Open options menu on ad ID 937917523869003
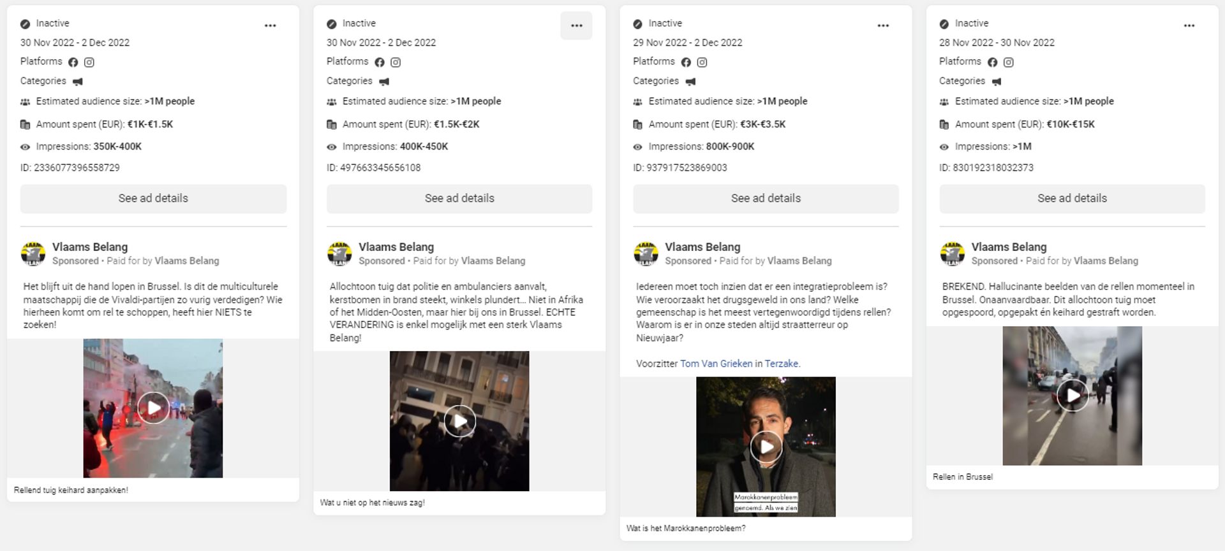The width and height of the screenshot is (1225, 551). point(883,25)
